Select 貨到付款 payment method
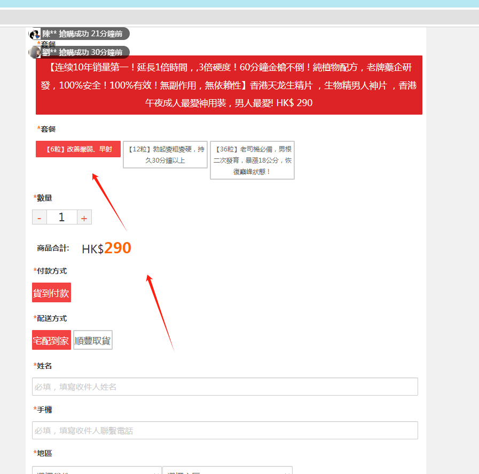 tap(51, 293)
